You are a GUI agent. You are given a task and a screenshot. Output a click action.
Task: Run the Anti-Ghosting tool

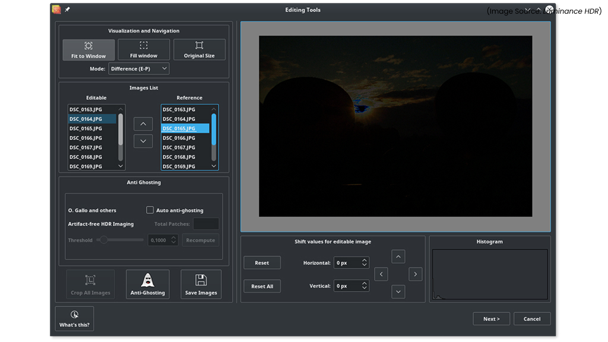tap(147, 284)
